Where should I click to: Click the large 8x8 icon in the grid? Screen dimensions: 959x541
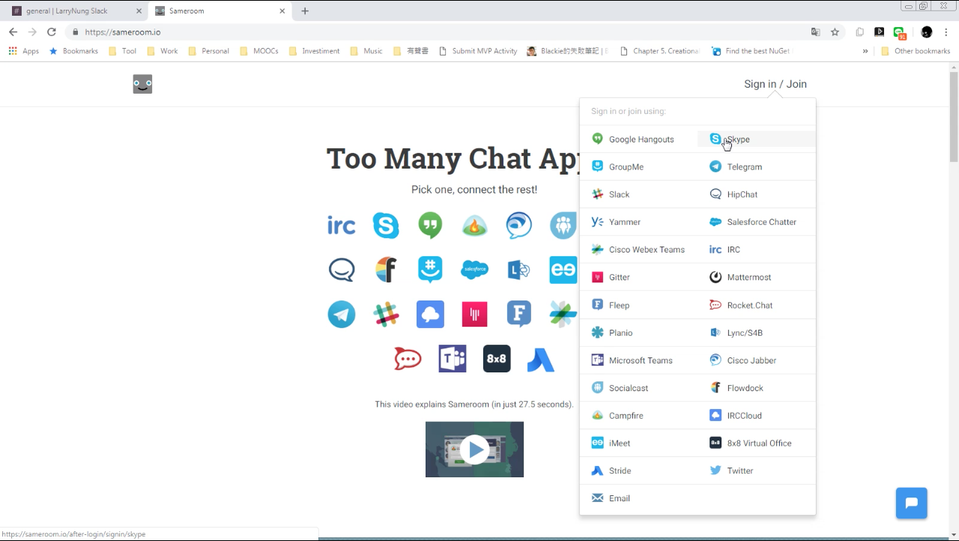497,359
